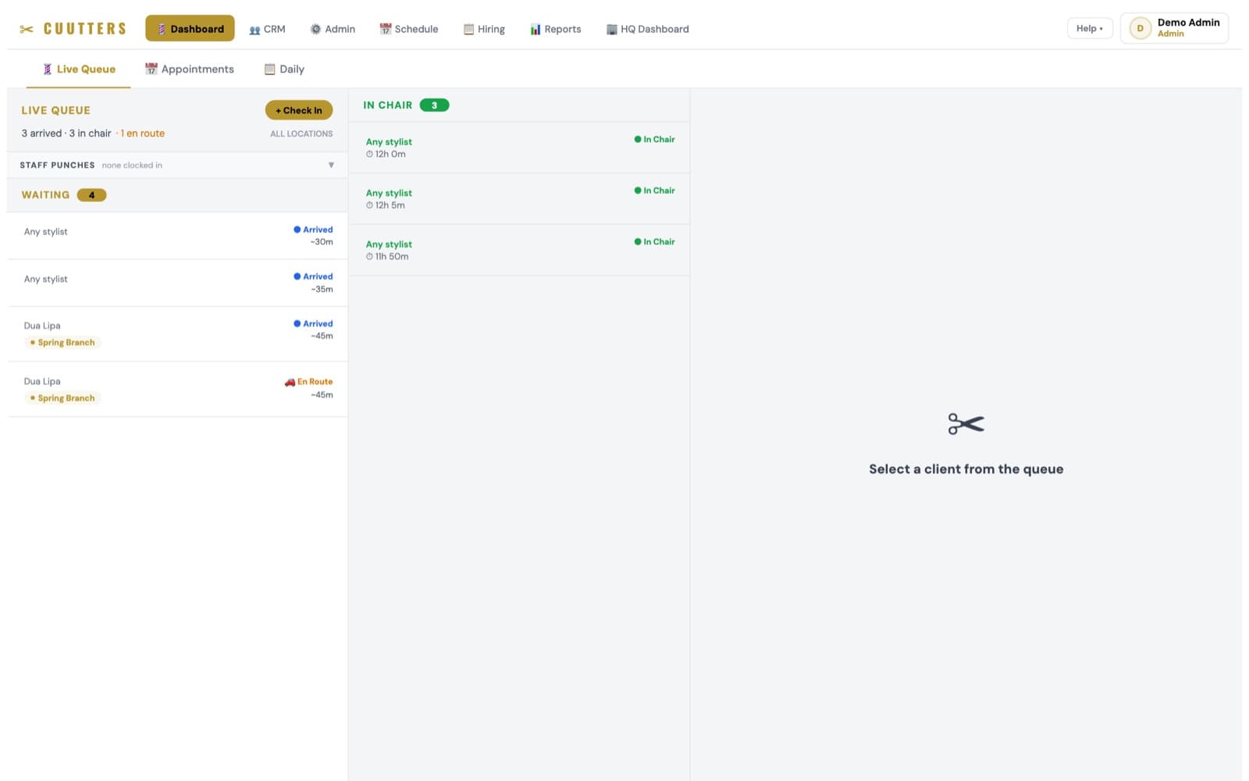Click the In Chair status of 11h 50m row

point(654,241)
